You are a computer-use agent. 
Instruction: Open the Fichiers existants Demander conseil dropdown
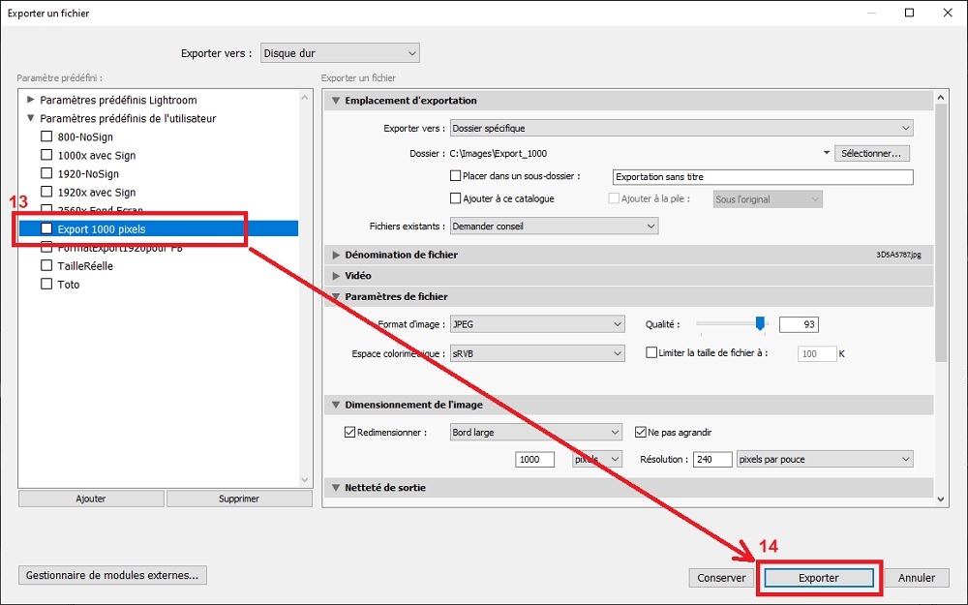tap(554, 226)
